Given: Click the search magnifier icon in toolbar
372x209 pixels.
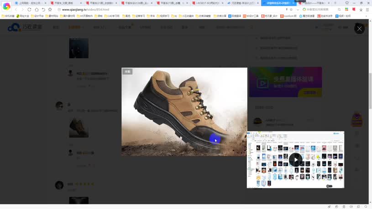Looking at the screenshot, I should coord(339,10).
